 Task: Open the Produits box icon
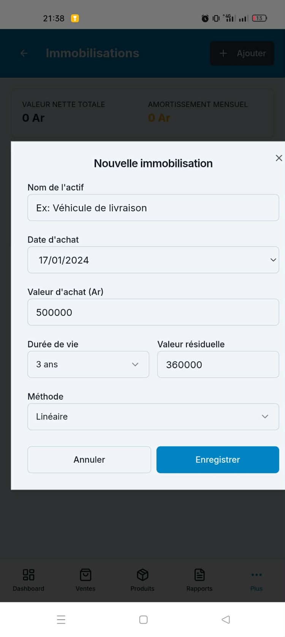[x=142, y=575]
